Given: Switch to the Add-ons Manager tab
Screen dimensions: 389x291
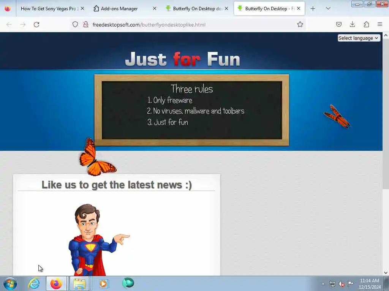Looking at the screenshot, I should click(119, 9).
